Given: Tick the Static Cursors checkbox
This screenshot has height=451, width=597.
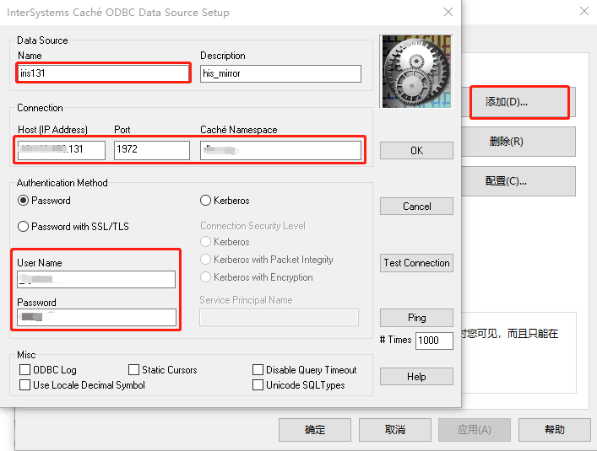Looking at the screenshot, I should 134,370.
